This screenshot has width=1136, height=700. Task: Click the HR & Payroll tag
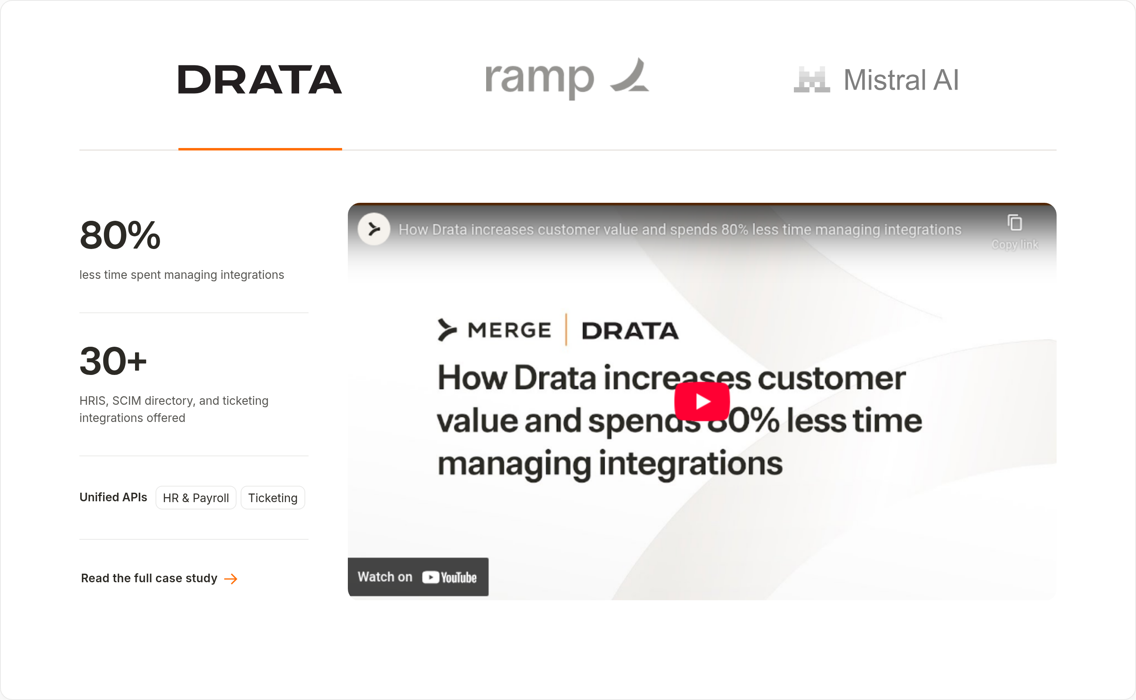click(x=196, y=498)
